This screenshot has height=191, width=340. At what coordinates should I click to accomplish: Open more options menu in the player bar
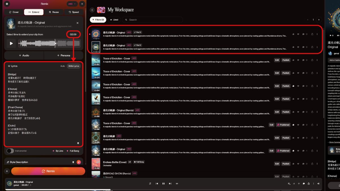pos(313,184)
